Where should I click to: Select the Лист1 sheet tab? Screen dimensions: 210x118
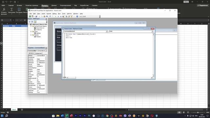(14, 109)
